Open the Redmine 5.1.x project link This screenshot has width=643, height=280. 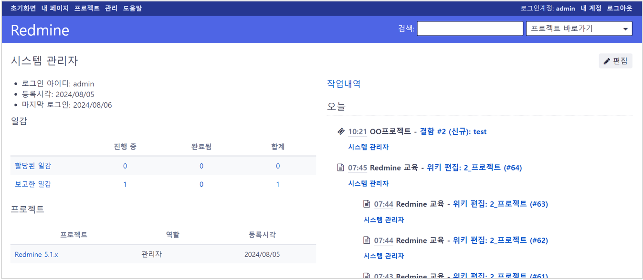tap(36, 254)
